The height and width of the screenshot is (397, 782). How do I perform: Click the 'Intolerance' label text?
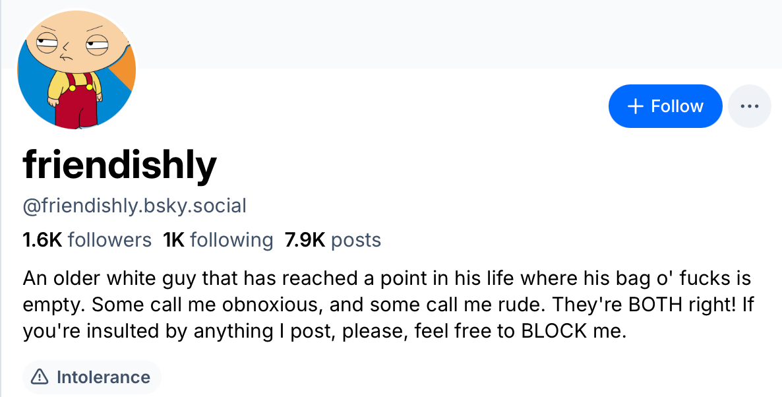pyautogui.click(x=104, y=377)
